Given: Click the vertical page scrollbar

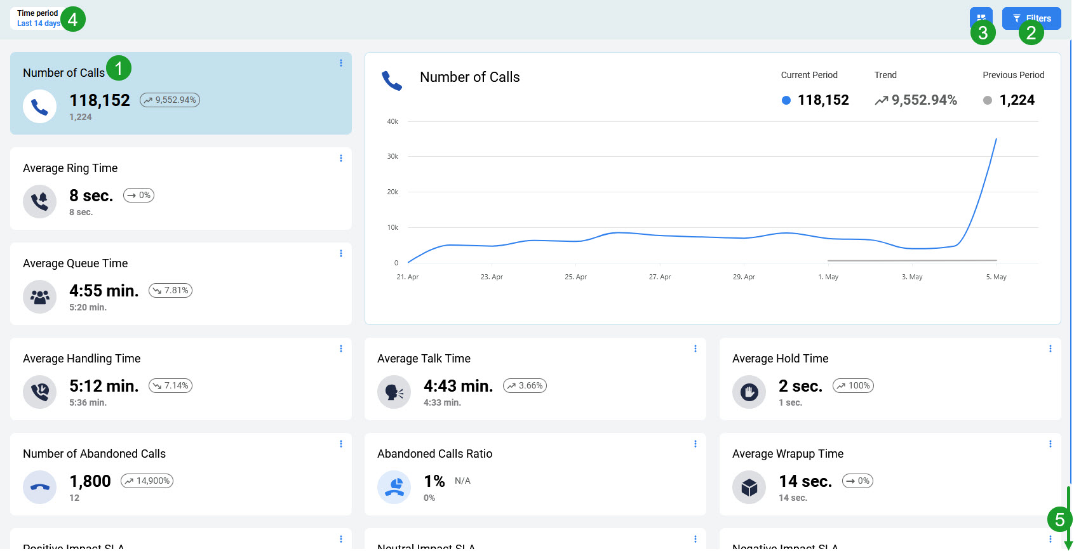Looking at the screenshot, I should pyautogui.click(x=1070, y=254).
